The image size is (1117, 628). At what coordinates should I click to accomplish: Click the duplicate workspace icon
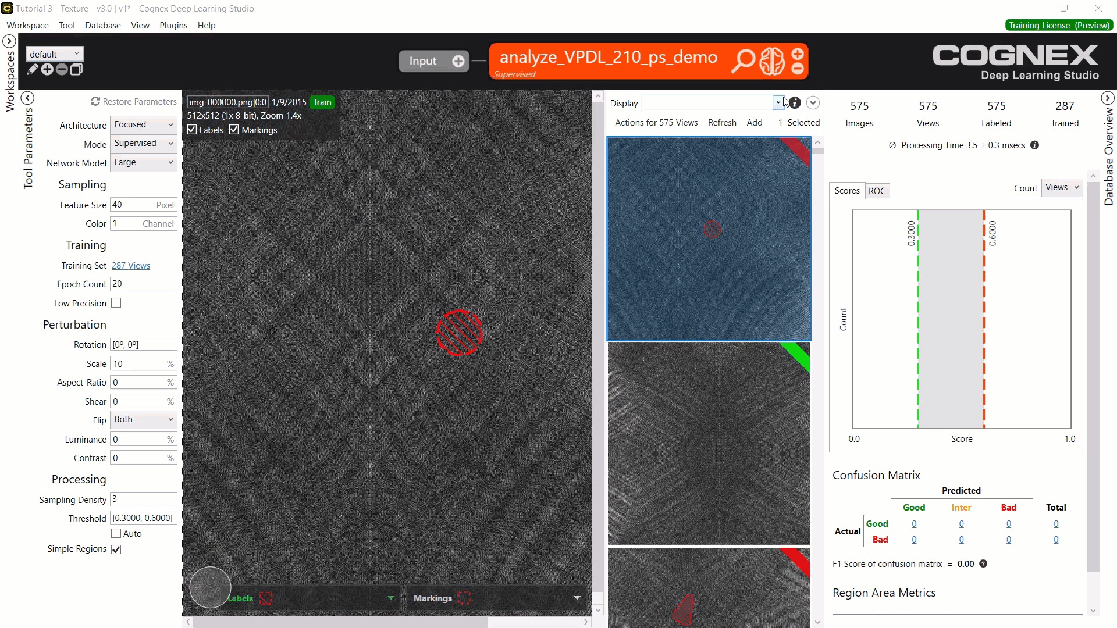pos(76,70)
